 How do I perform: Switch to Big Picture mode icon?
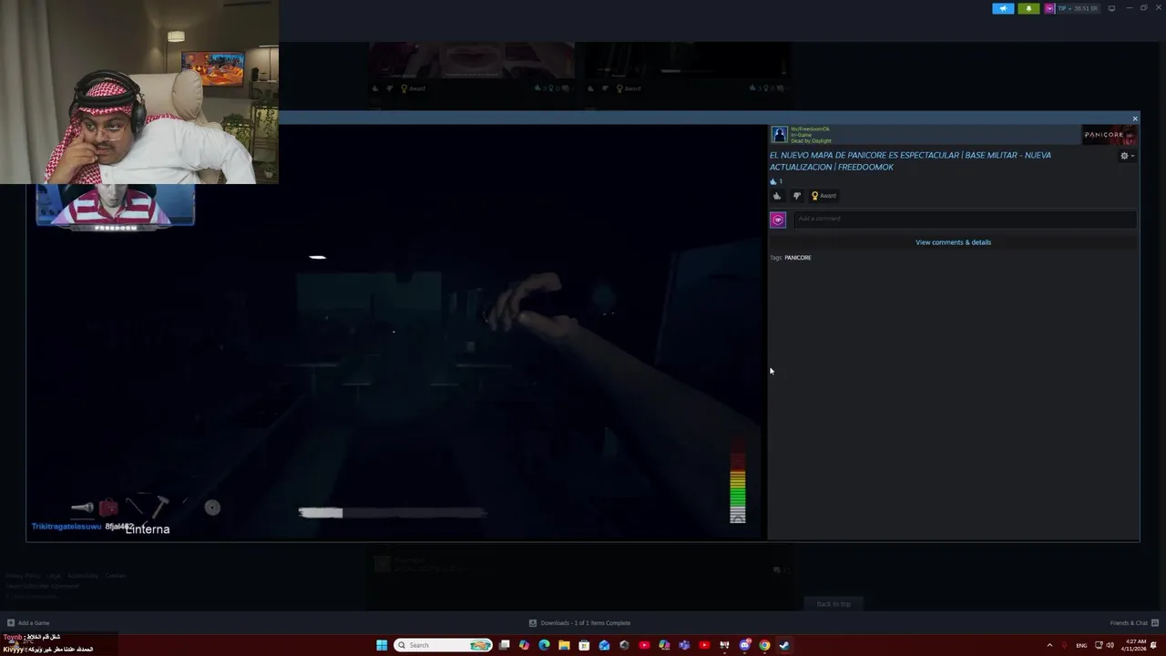[1111, 8]
